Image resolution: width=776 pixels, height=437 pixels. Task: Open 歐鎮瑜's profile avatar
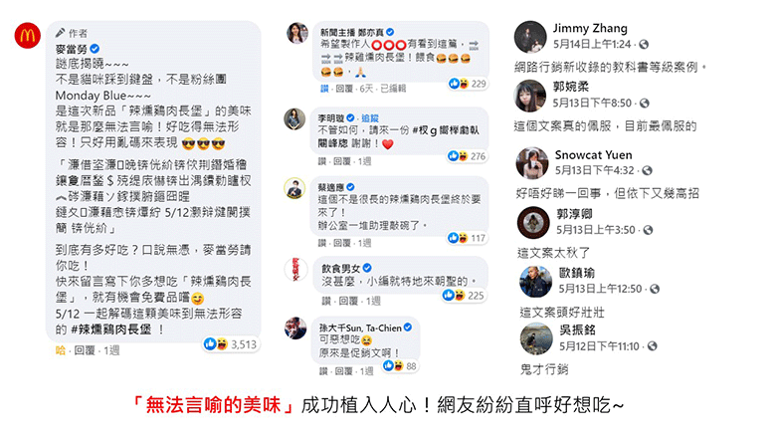tap(535, 281)
